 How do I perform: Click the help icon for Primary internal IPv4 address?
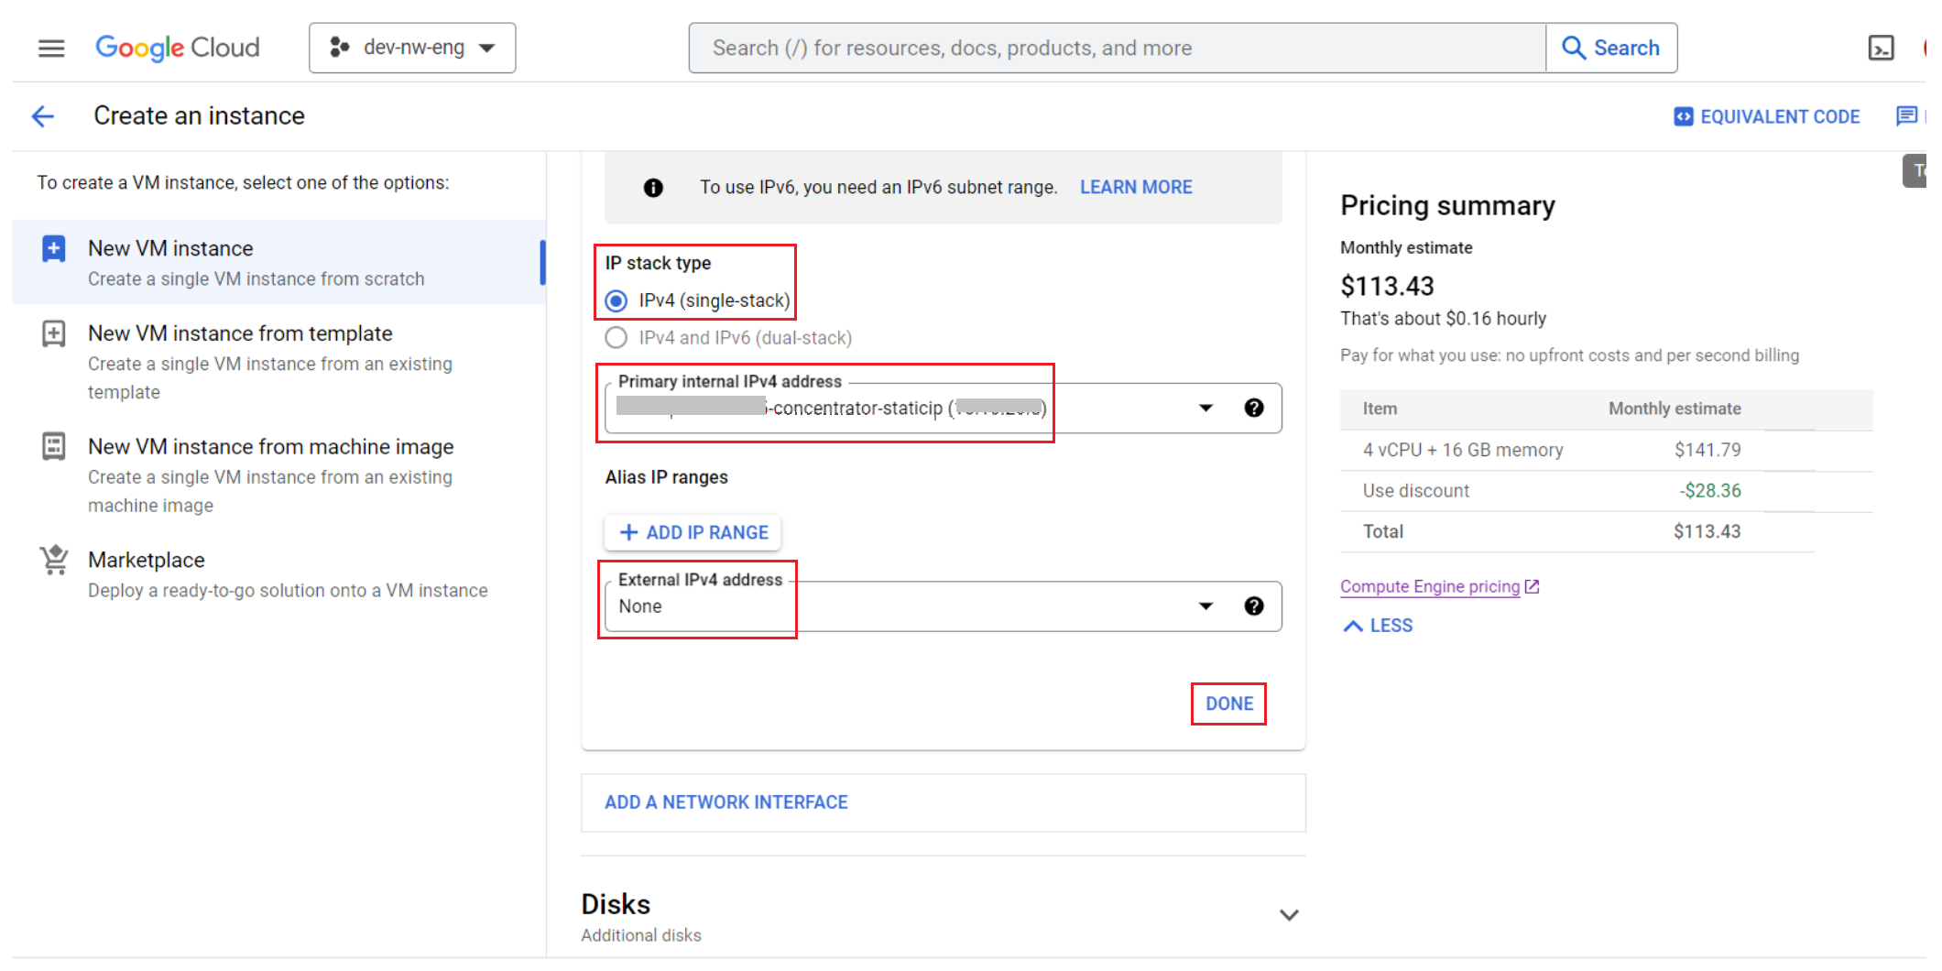1253,408
